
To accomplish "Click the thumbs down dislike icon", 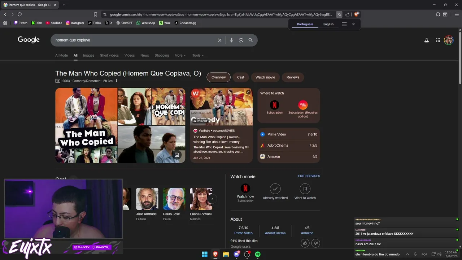I will point(315,243).
